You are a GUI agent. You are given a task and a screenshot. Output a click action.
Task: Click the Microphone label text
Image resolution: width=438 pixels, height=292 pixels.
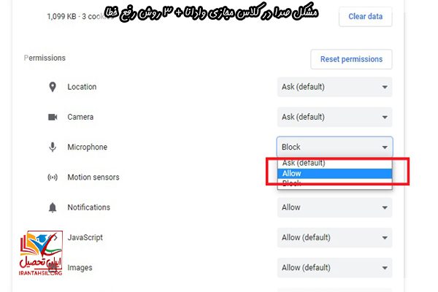[x=87, y=147]
